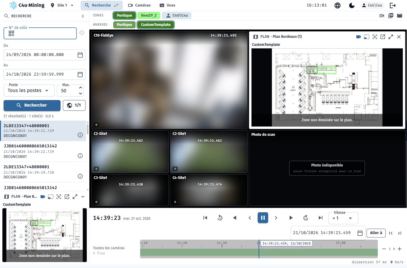The width and height of the screenshot is (407, 268).
Task: Open the Vues tab
Action: point(167,5)
